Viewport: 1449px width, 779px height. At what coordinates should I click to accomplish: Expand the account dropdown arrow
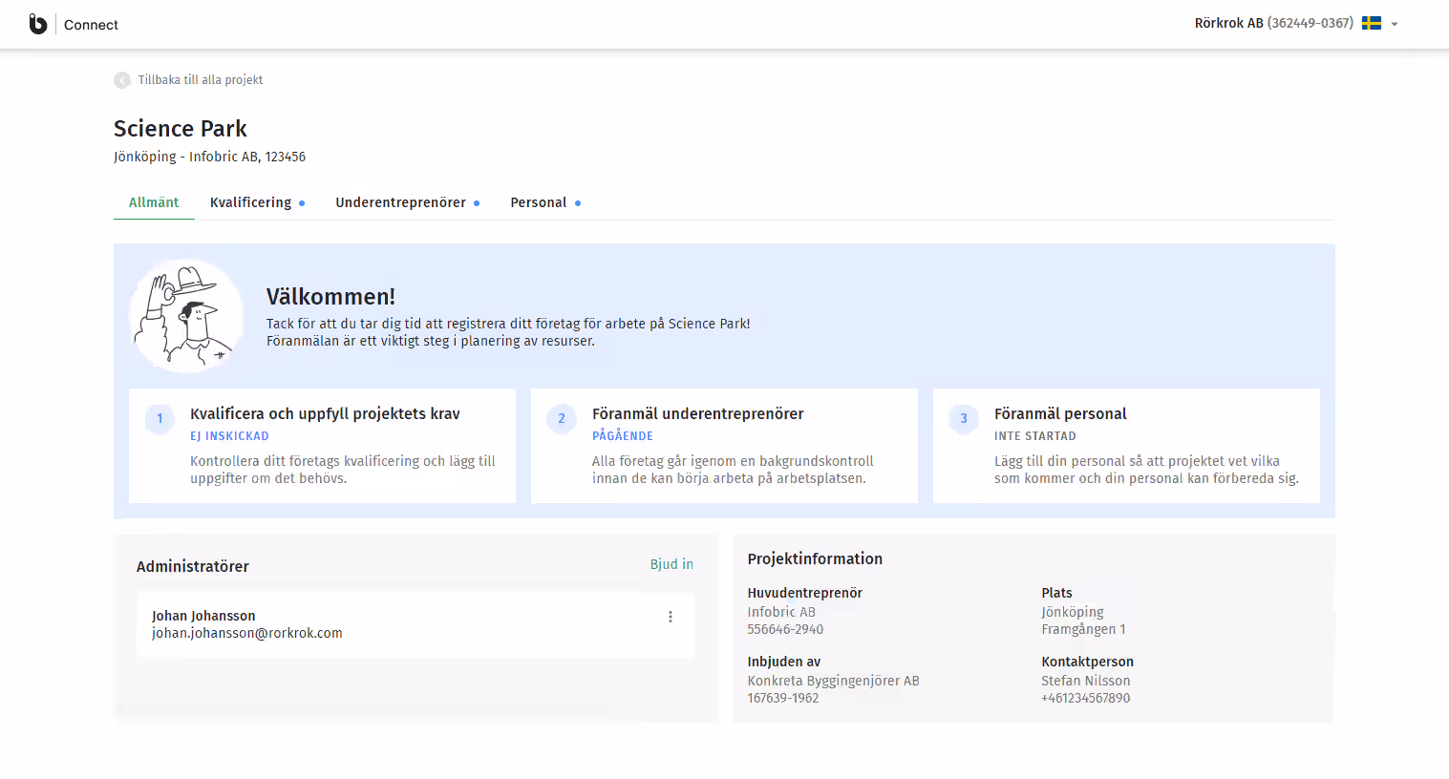coord(1395,24)
